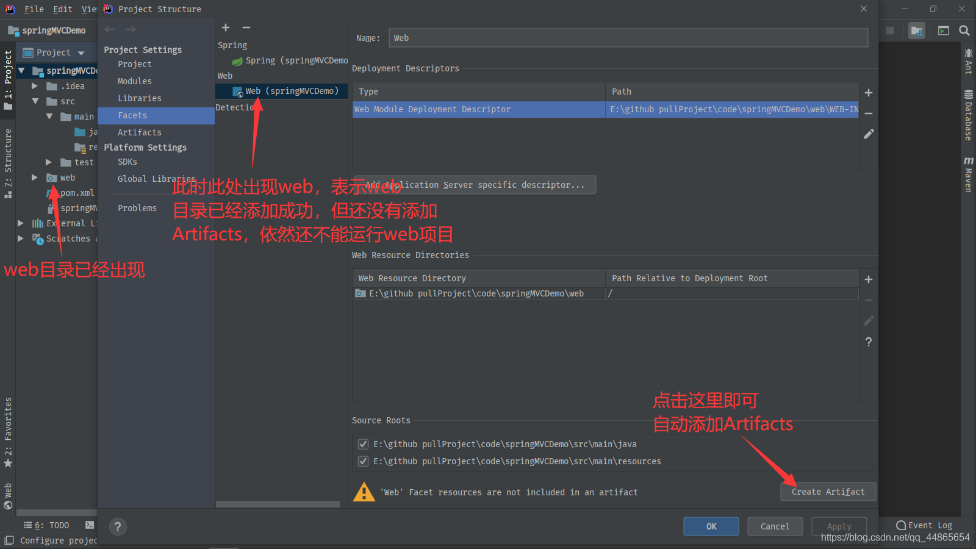976x549 pixels.
Task: Open the Maven tool window
Action: 968,174
